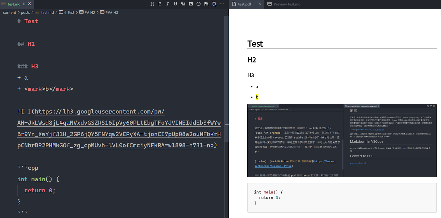Viewport: 441px width, 218px height.
Task: Click the FM front matter toolbar icon
Action: pos(206,4)
